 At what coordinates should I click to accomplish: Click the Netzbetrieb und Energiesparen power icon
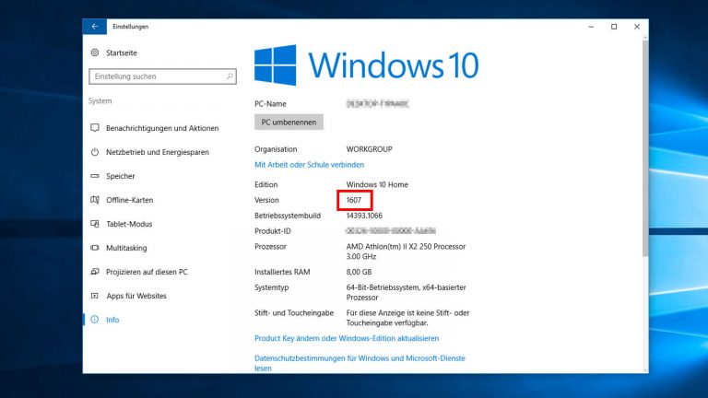(x=95, y=152)
